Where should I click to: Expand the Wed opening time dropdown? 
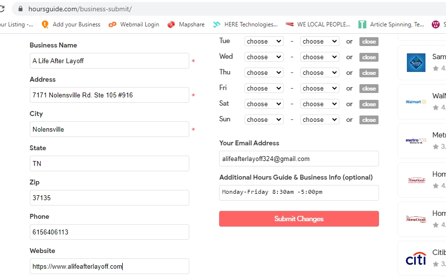[264, 57]
